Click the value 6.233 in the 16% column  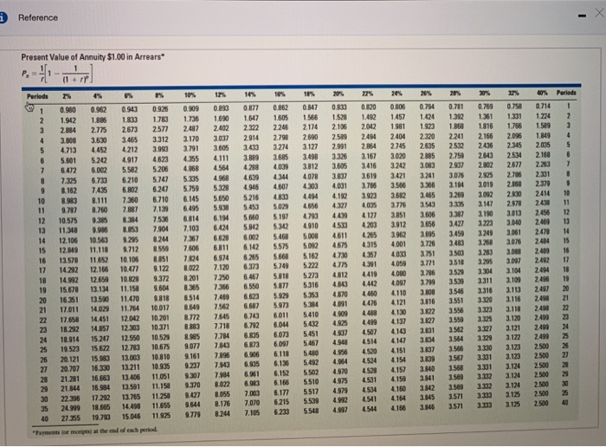[x=281, y=412]
